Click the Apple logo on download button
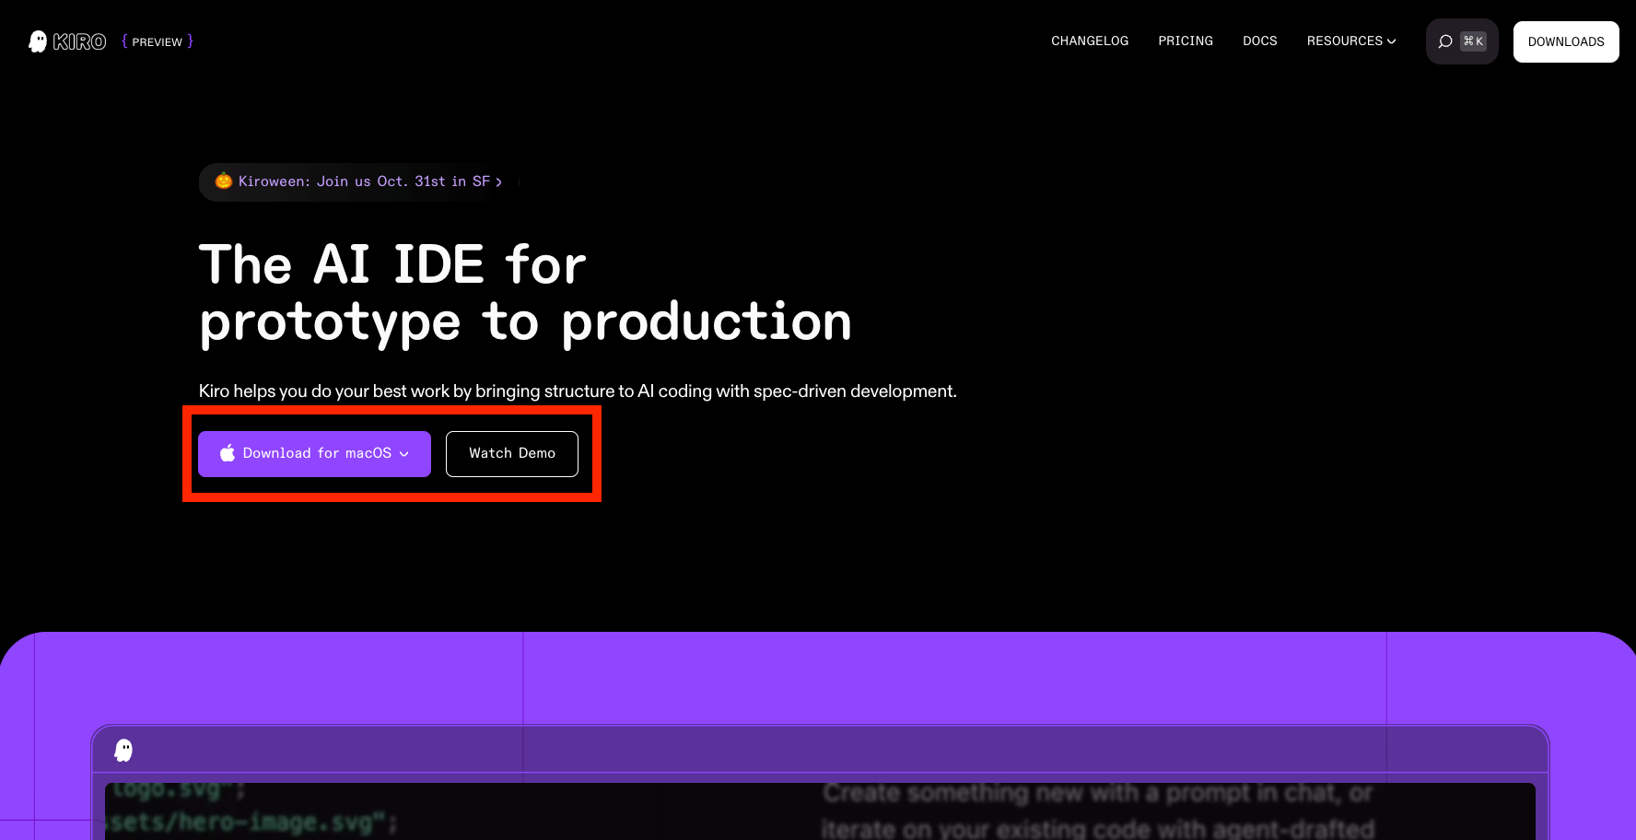 228,453
